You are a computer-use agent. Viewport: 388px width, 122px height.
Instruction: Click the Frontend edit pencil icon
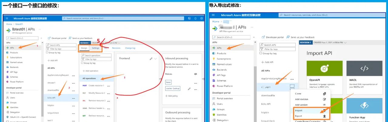coord(151,58)
